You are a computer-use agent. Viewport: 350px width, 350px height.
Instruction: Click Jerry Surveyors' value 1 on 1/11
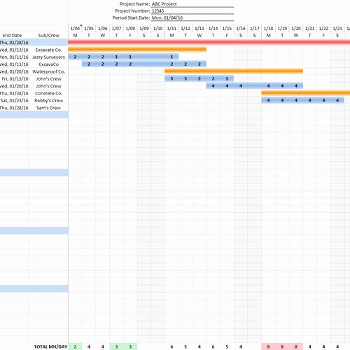pos(171,57)
